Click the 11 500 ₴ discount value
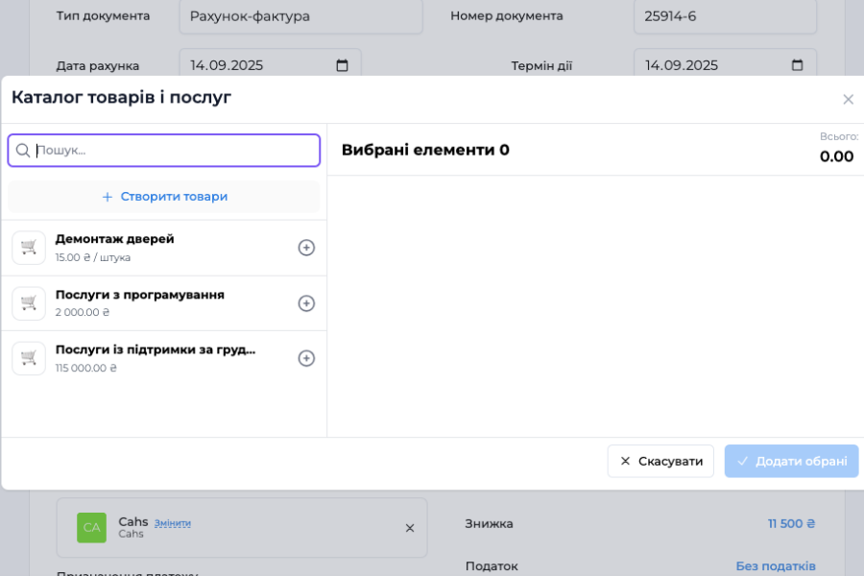The width and height of the screenshot is (864, 576). [x=791, y=523]
